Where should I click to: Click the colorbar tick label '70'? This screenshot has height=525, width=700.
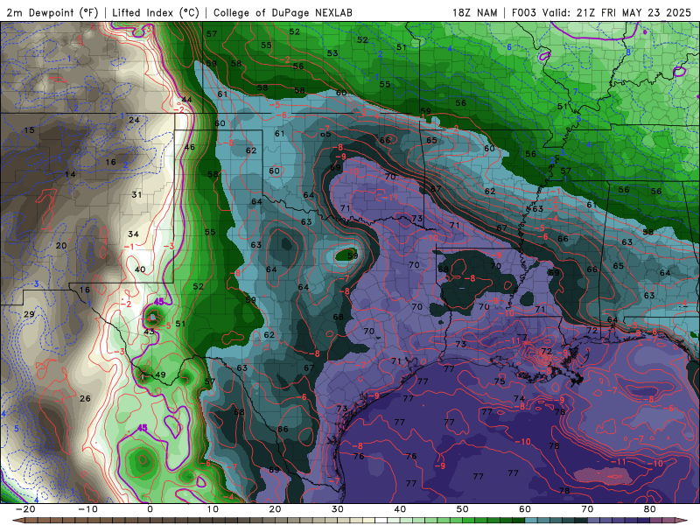(x=587, y=509)
